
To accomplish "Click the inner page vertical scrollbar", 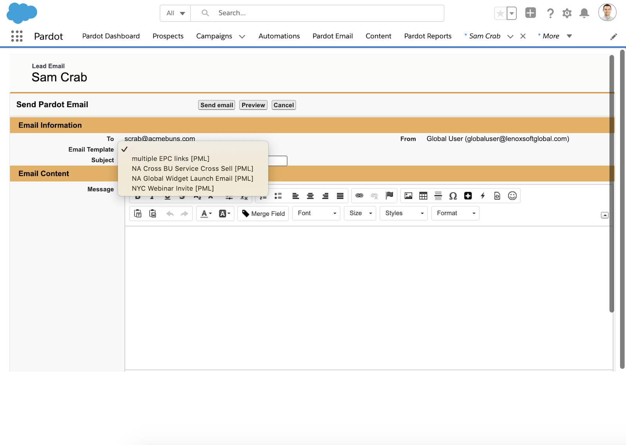I will coord(612,184).
